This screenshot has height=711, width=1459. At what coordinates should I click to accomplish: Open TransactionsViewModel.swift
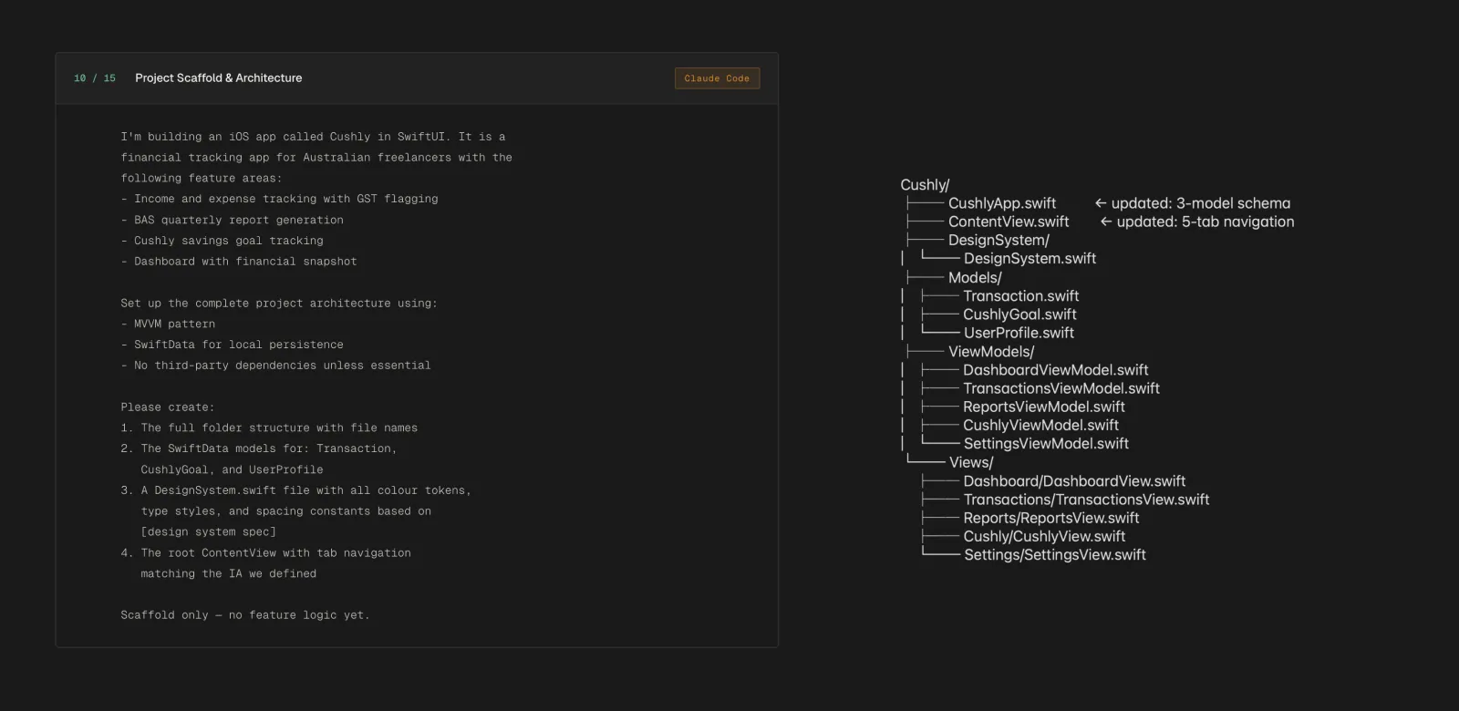click(x=1061, y=388)
